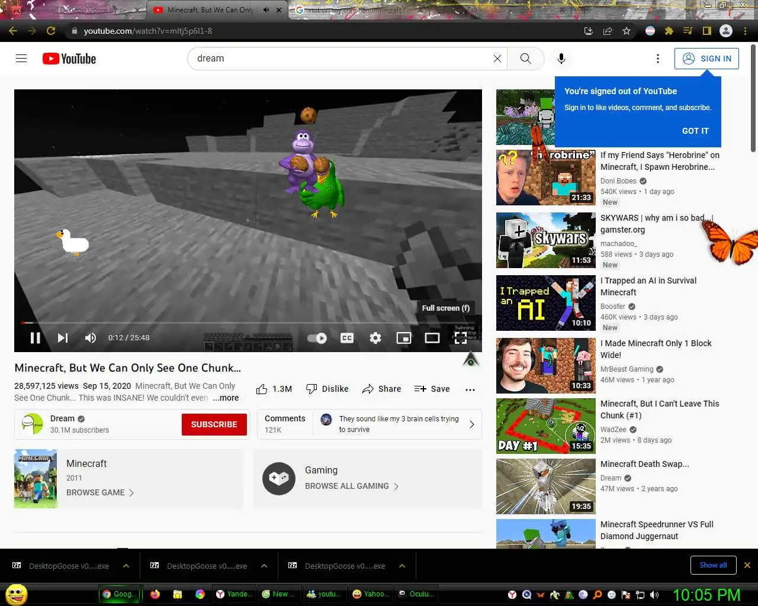Click the page vertical scrollbar

753,98
